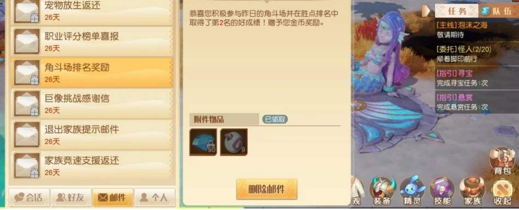Open the 巨像挑战感谢信 mail

[92, 103]
